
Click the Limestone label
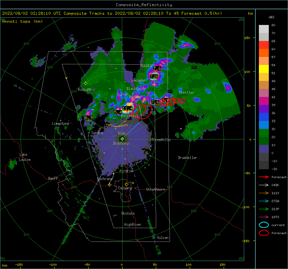[60, 123]
